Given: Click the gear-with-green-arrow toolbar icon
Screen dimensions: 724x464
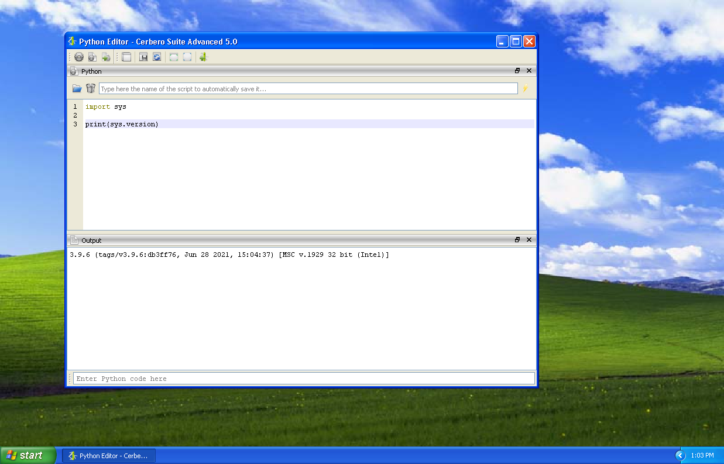Looking at the screenshot, I should 106,57.
